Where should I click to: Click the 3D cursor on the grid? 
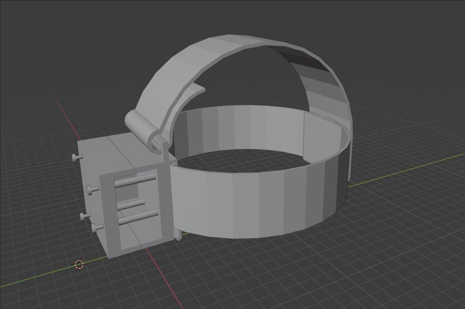click(x=79, y=264)
